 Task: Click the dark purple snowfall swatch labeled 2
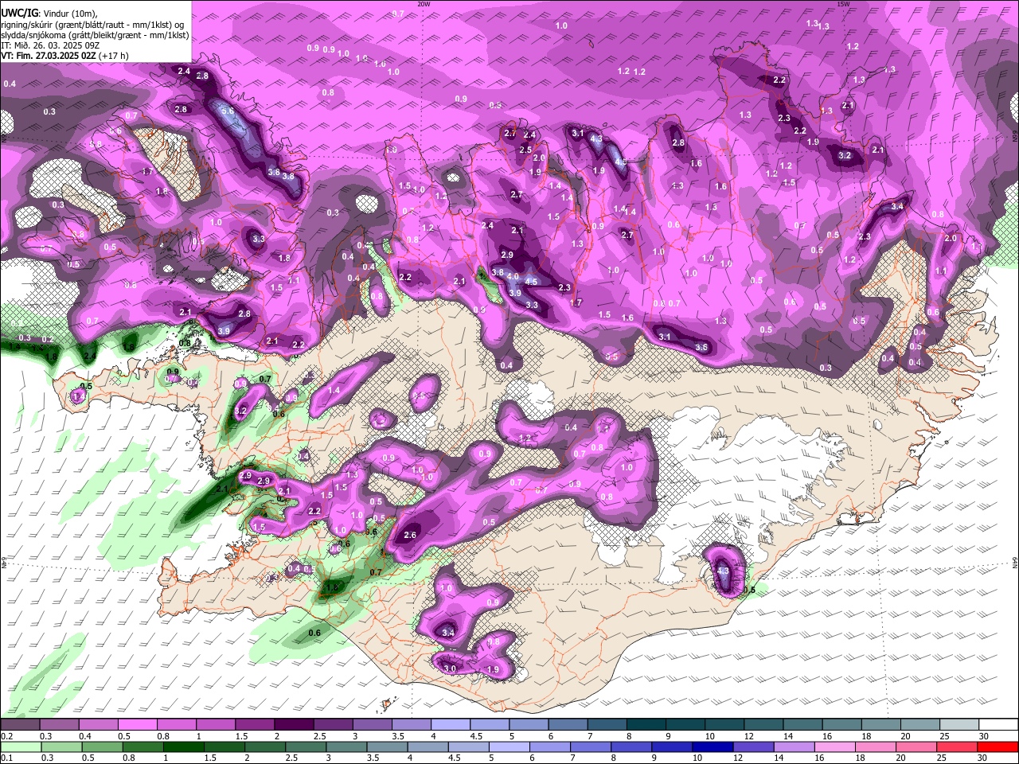(293, 725)
